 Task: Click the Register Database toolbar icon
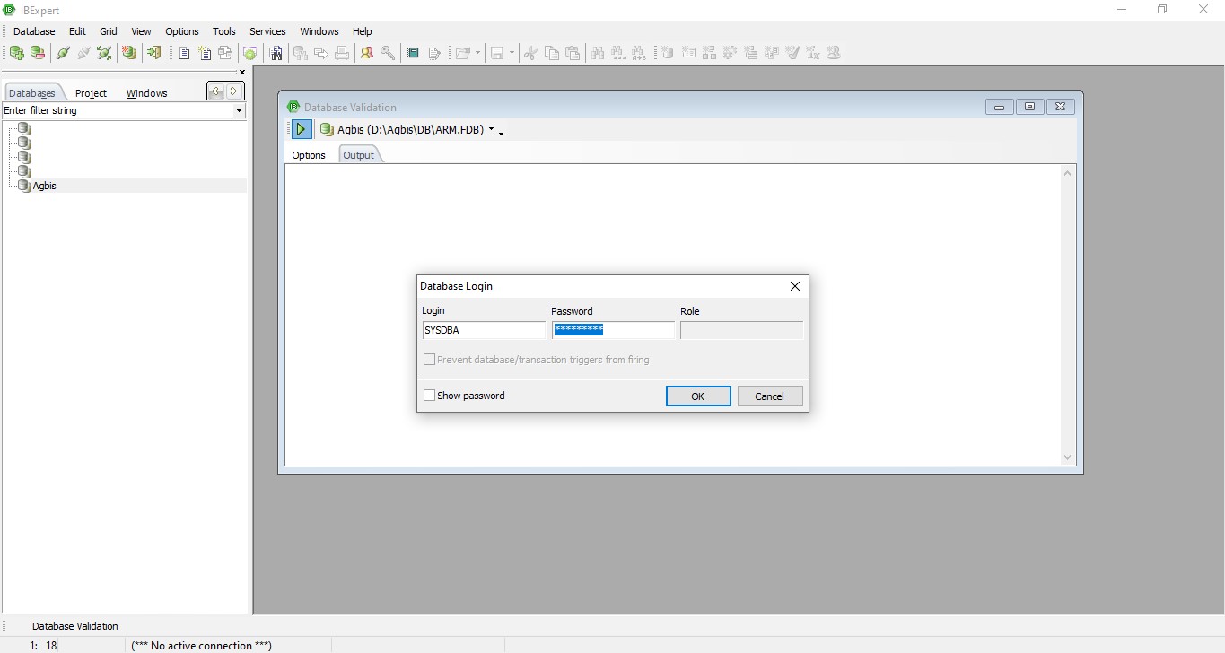[x=17, y=53]
